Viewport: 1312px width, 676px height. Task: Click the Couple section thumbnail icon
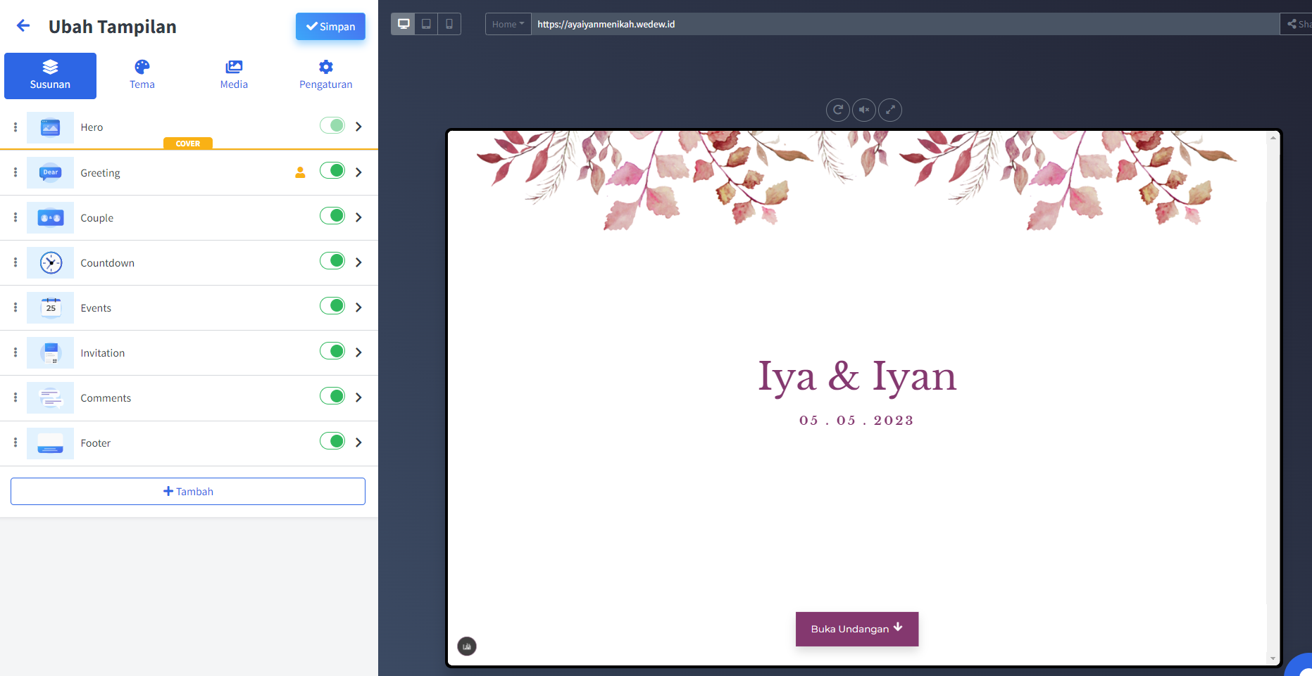[x=50, y=217]
